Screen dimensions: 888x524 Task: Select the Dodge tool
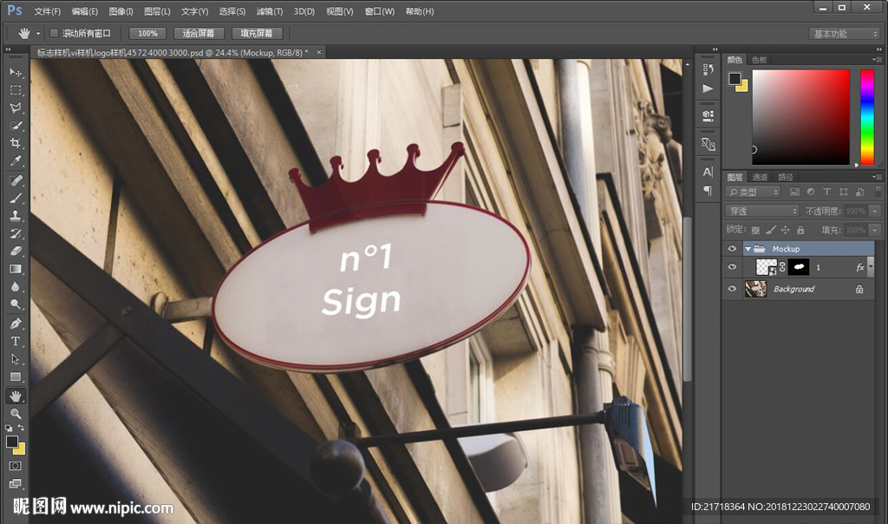click(16, 304)
